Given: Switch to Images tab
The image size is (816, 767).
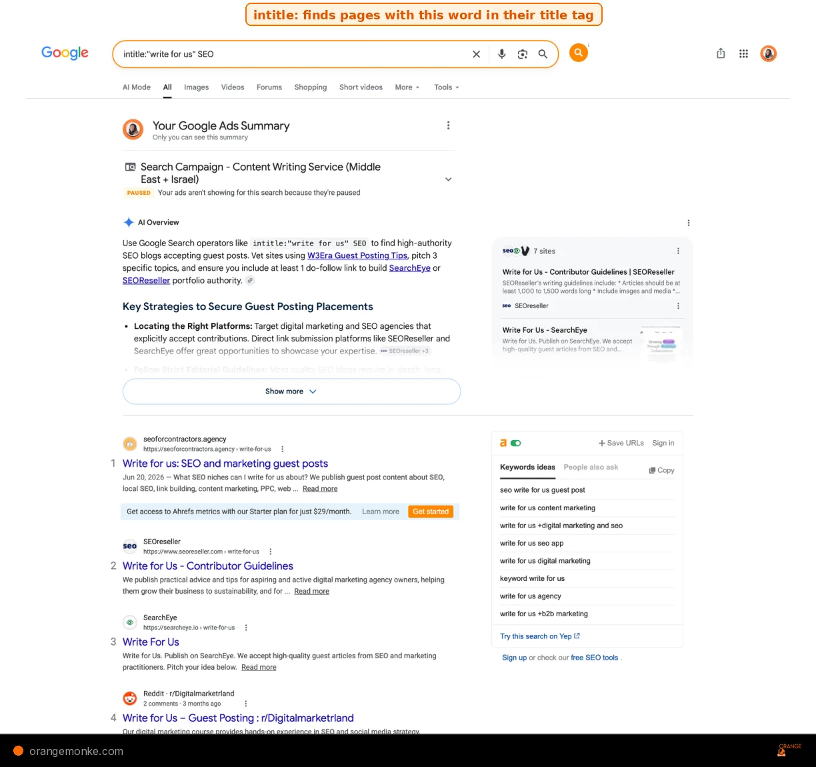Looking at the screenshot, I should [197, 87].
